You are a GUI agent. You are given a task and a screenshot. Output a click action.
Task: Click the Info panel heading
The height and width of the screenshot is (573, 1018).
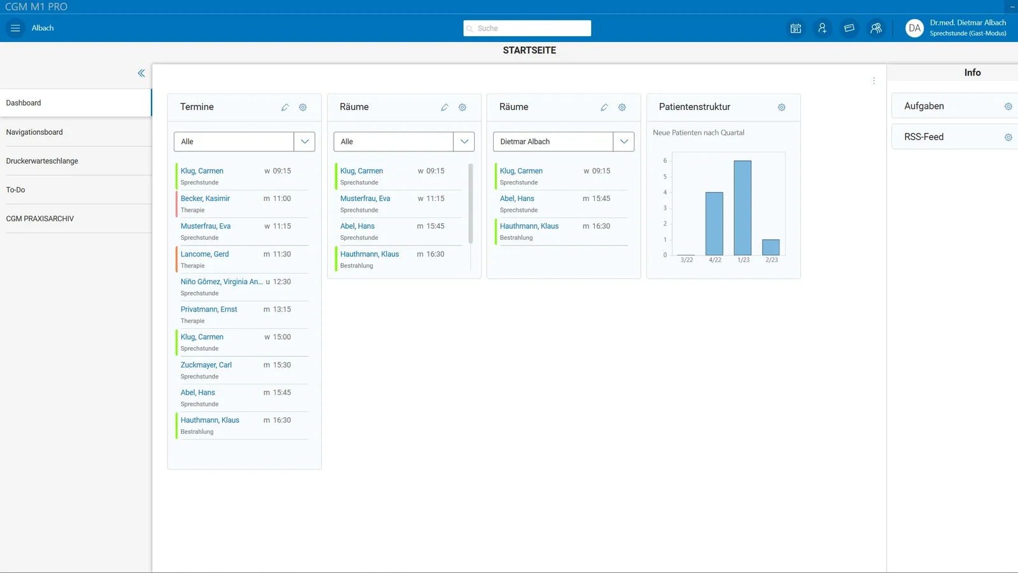tap(972, 72)
